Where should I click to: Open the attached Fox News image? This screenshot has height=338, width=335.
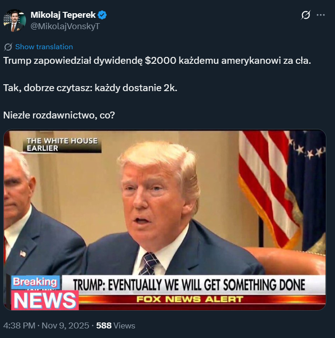(x=165, y=220)
